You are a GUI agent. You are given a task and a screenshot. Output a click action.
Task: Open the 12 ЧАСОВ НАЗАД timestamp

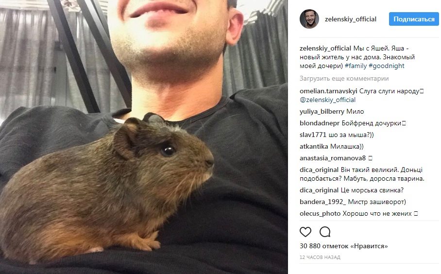[320, 257]
